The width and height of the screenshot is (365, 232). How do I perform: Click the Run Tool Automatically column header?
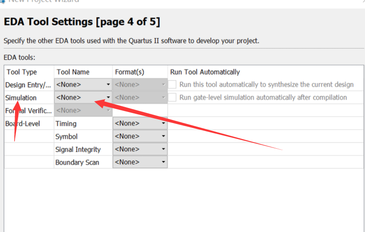point(205,72)
